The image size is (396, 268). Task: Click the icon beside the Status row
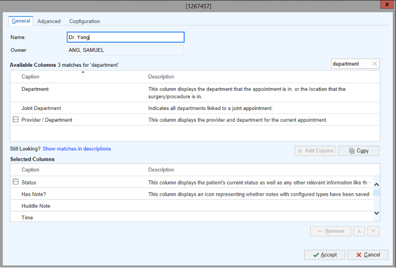15,182
